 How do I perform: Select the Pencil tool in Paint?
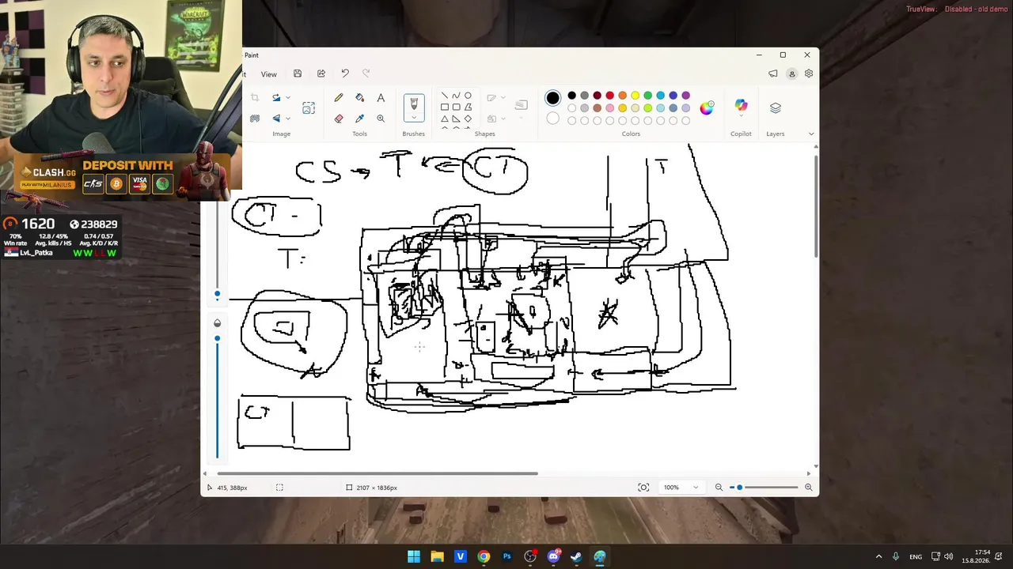pos(339,98)
